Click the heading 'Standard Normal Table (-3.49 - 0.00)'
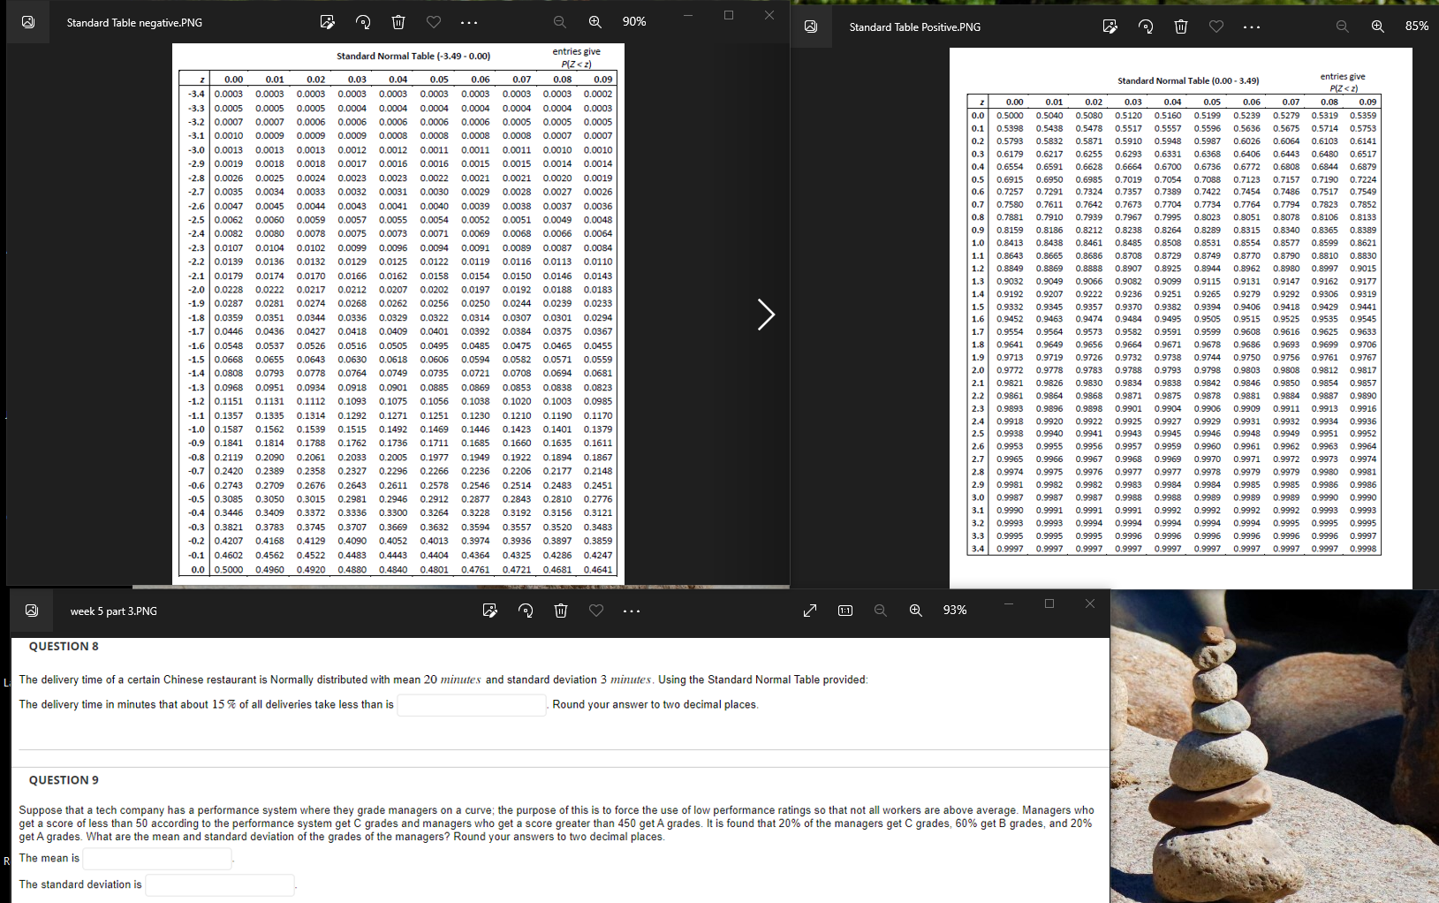The image size is (1439, 903). point(413,57)
